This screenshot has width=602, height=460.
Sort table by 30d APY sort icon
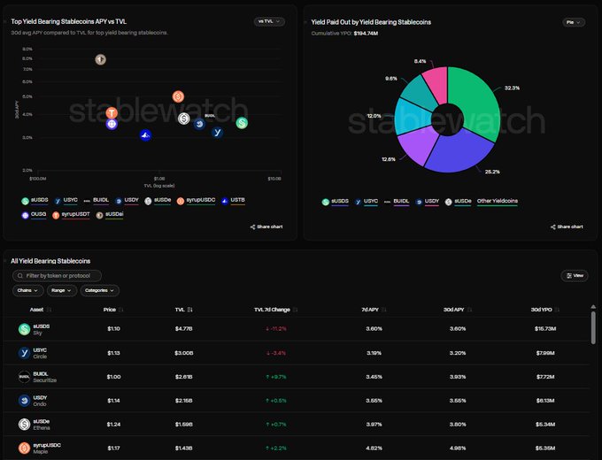click(x=469, y=310)
